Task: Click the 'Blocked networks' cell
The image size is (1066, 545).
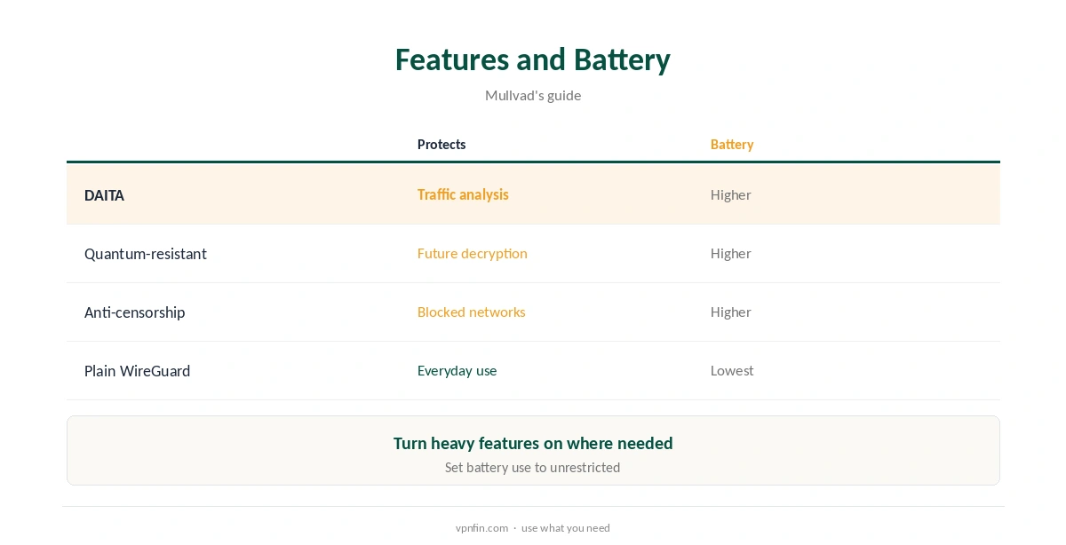Action: click(472, 312)
